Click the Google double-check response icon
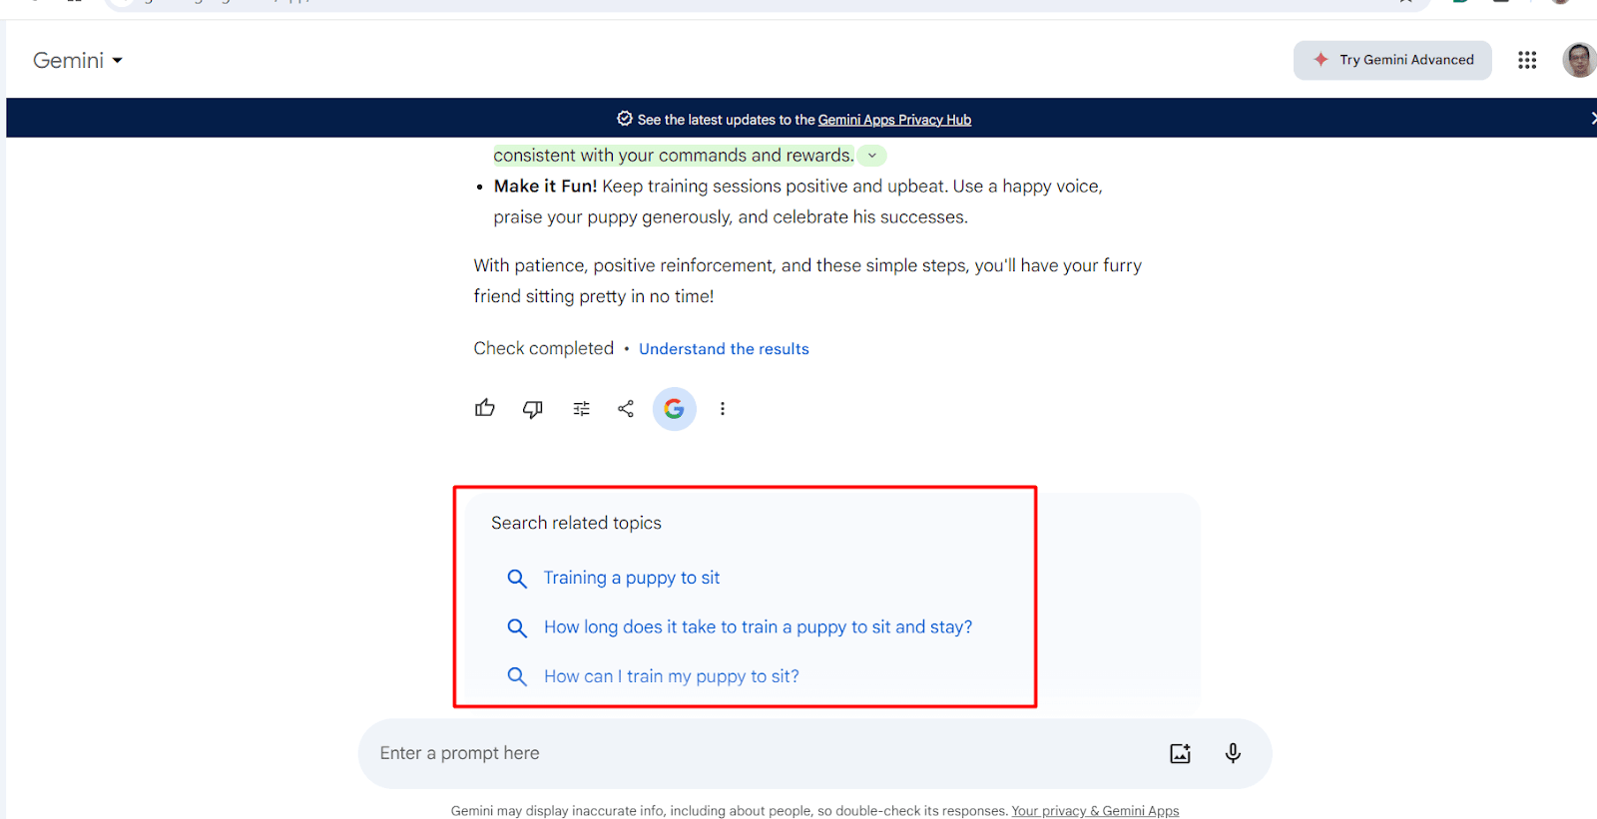Image resolution: width=1597 pixels, height=819 pixels. tap(675, 409)
